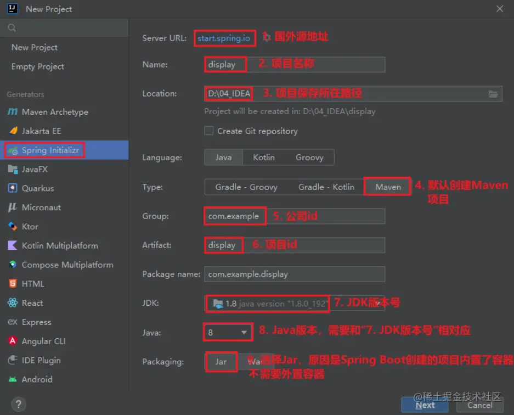Click the Package name input field
The width and height of the screenshot is (514, 415).
(295, 274)
